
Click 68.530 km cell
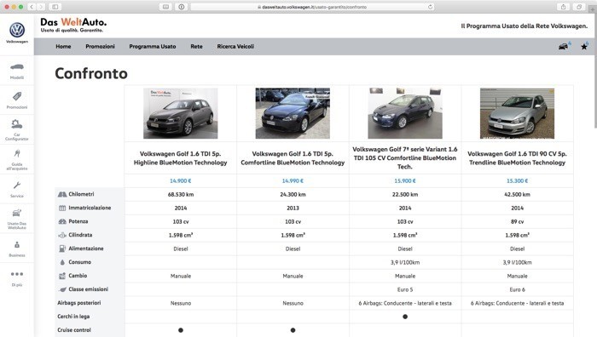click(x=181, y=195)
